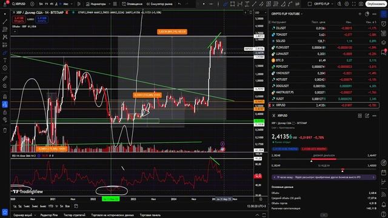388x218 pixels.
Task: Select LUNAUSDT in watchlist
Action: point(324,54)
